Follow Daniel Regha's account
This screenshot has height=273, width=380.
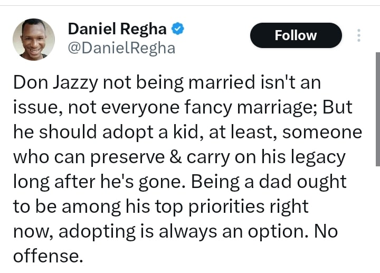(296, 35)
